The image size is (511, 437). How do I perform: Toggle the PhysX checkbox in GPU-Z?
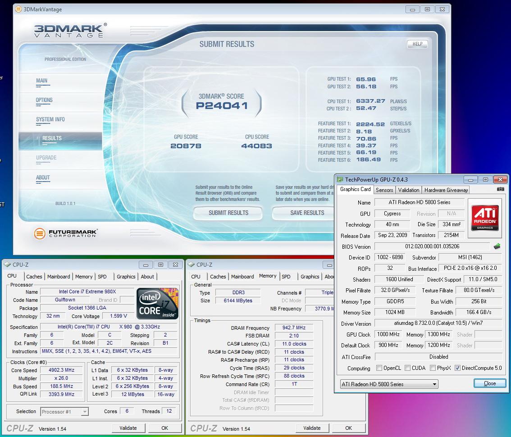[x=433, y=368]
